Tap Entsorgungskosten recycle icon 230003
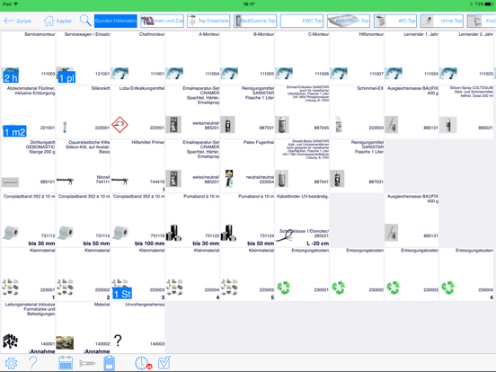The height and width of the screenshot is (372, 496). (x=394, y=288)
